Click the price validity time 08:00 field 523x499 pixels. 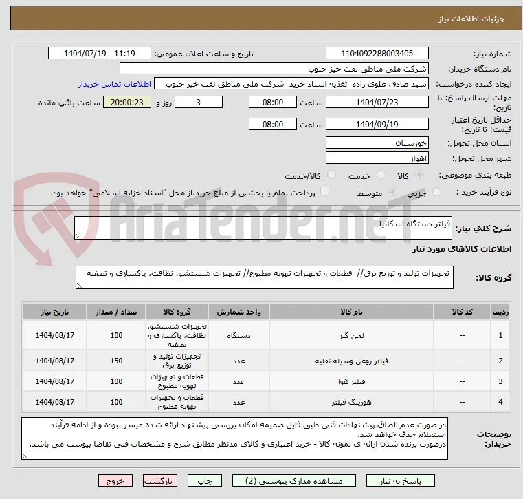pos(273,125)
